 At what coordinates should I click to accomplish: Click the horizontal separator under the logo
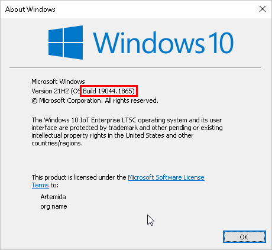[x=135, y=67]
